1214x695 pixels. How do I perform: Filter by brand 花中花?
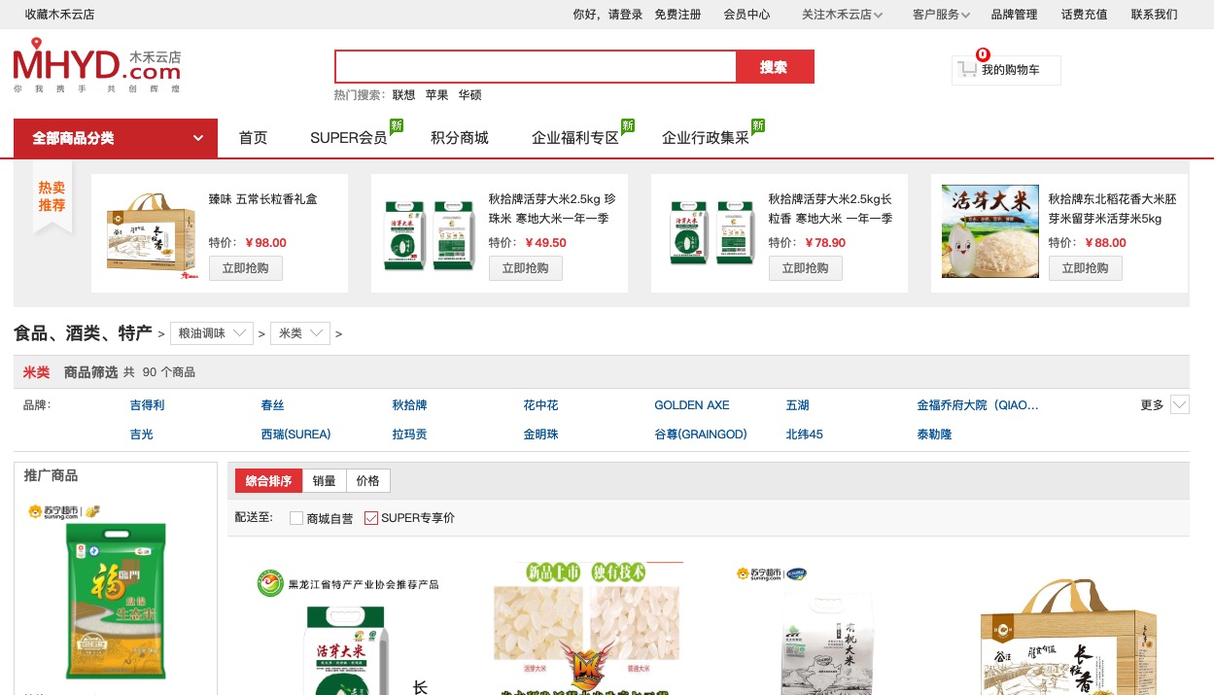(541, 405)
